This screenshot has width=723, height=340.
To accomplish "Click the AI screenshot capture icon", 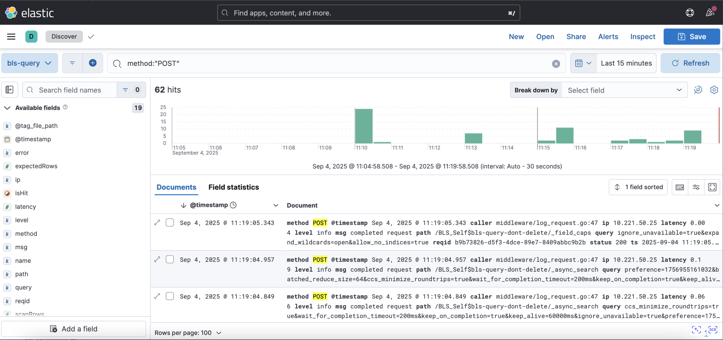I will [696, 330].
